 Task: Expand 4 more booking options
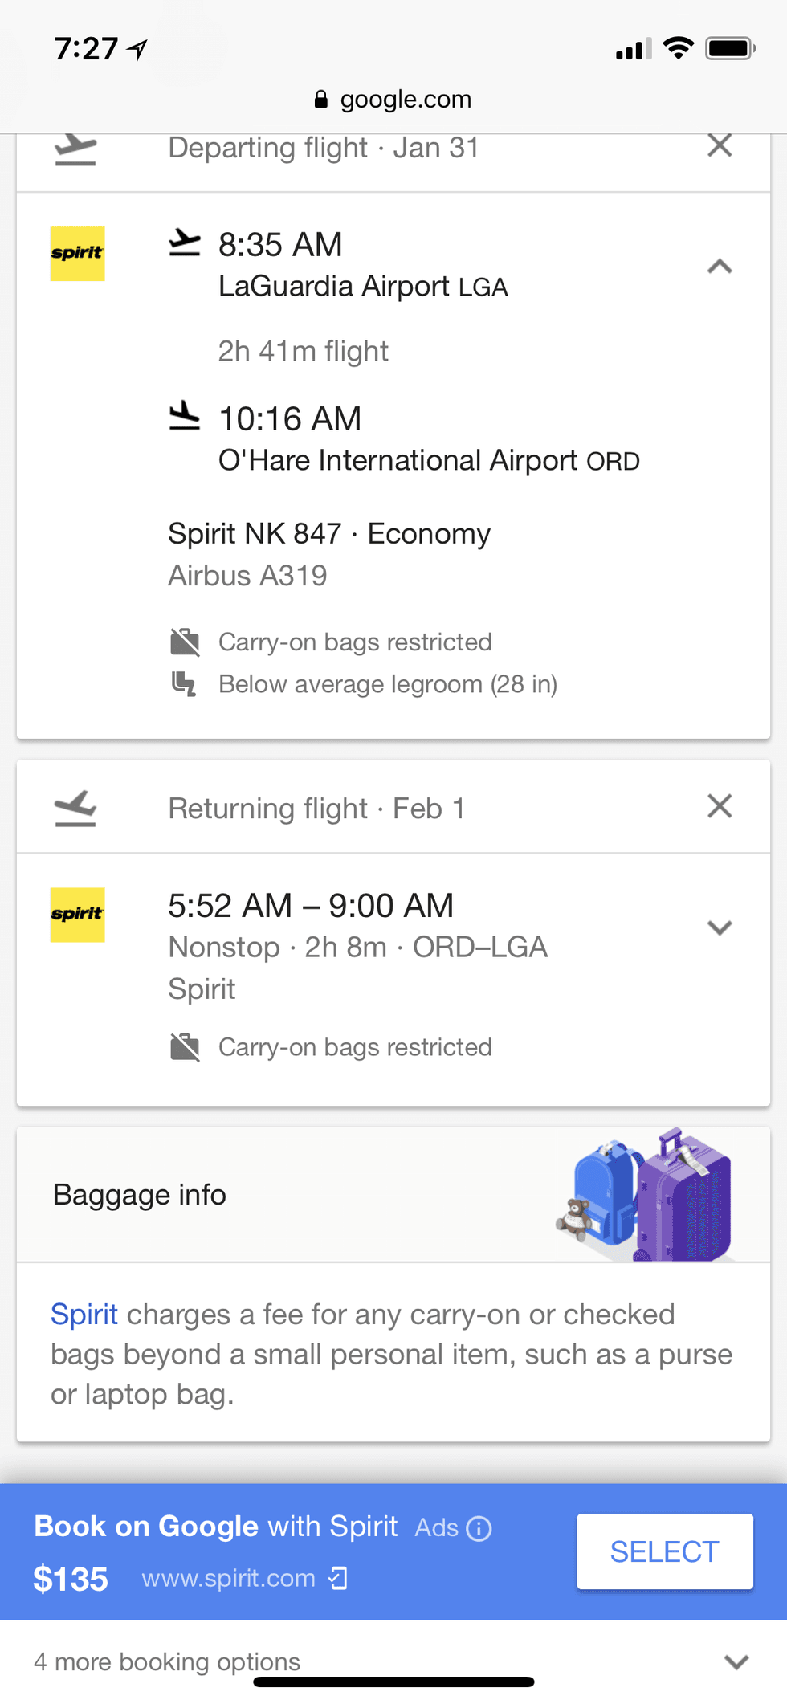click(x=736, y=1661)
